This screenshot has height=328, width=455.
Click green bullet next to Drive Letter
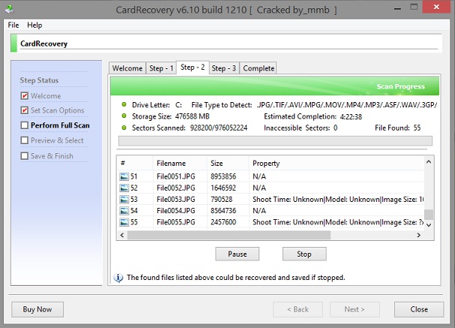pos(124,104)
